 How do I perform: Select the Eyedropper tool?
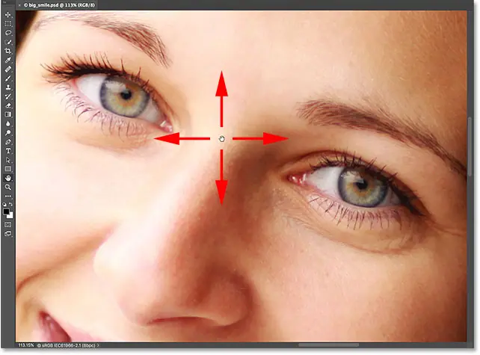pos(8,60)
